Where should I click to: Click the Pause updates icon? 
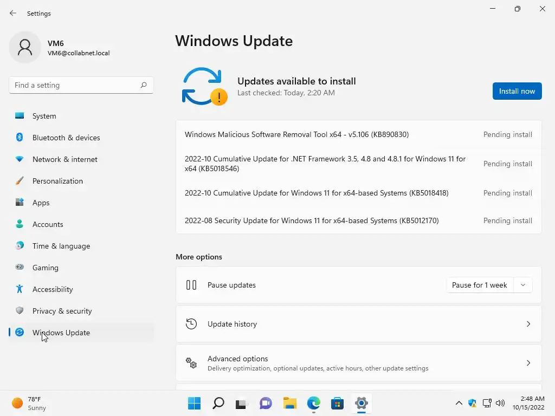click(x=191, y=285)
